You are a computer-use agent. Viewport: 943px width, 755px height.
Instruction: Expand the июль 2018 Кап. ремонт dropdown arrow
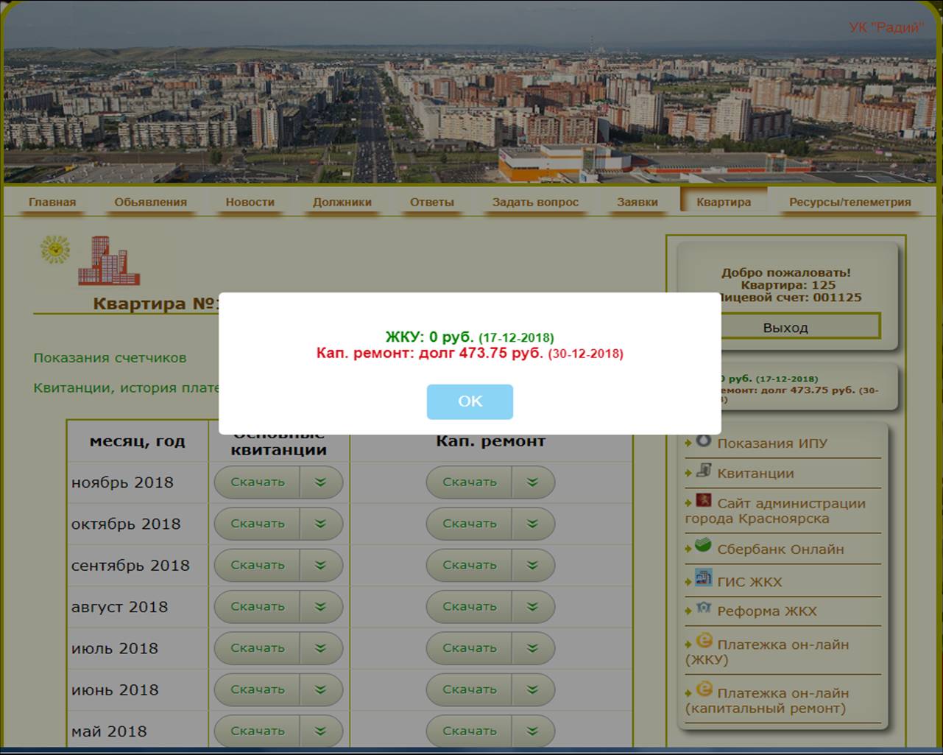(x=532, y=648)
